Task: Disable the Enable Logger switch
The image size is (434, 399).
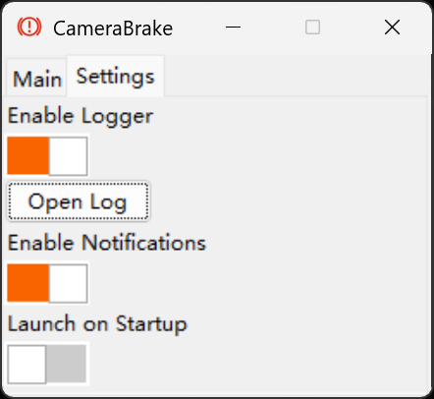Action: pyautogui.click(x=47, y=156)
